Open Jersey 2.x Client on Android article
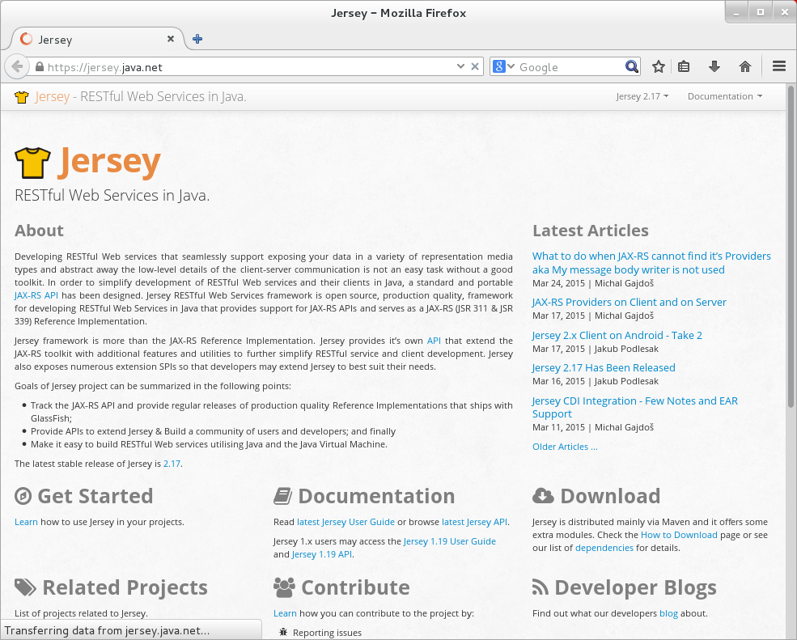The image size is (797, 640). [617, 336]
